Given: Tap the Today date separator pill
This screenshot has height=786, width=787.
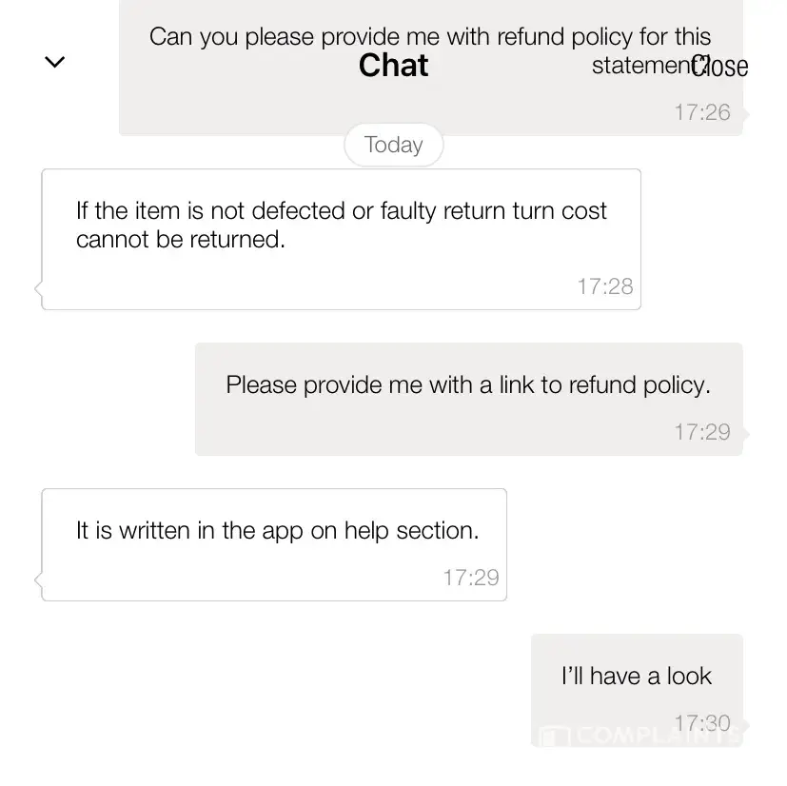Looking at the screenshot, I should tap(393, 145).
